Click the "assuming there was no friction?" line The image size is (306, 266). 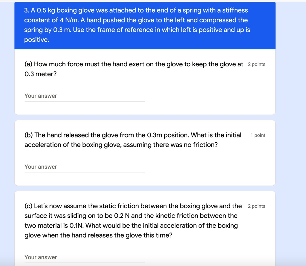tap(121, 145)
